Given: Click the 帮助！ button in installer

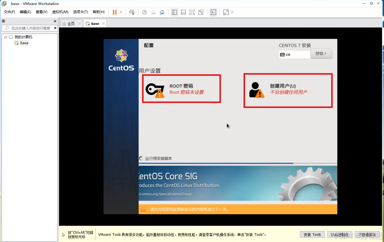Looking at the screenshot, I should point(321,54).
